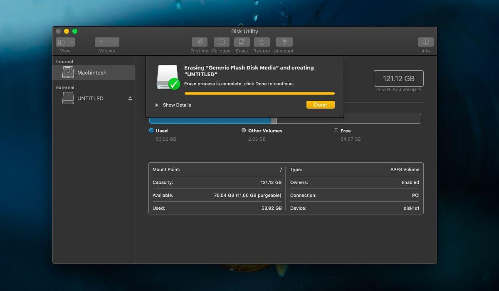Click Done to finish erase
This screenshot has height=291, width=499.
[320, 104]
